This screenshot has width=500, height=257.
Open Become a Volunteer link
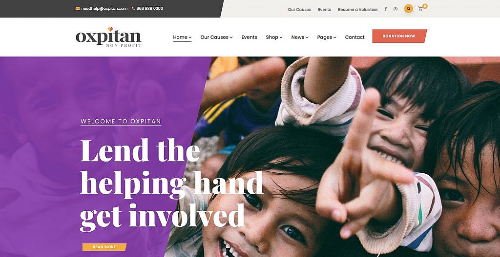coord(358,10)
